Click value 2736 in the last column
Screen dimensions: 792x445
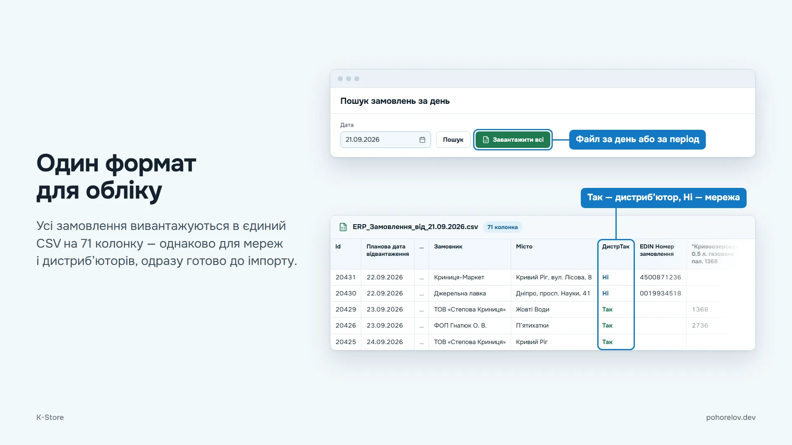[x=700, y=326]
